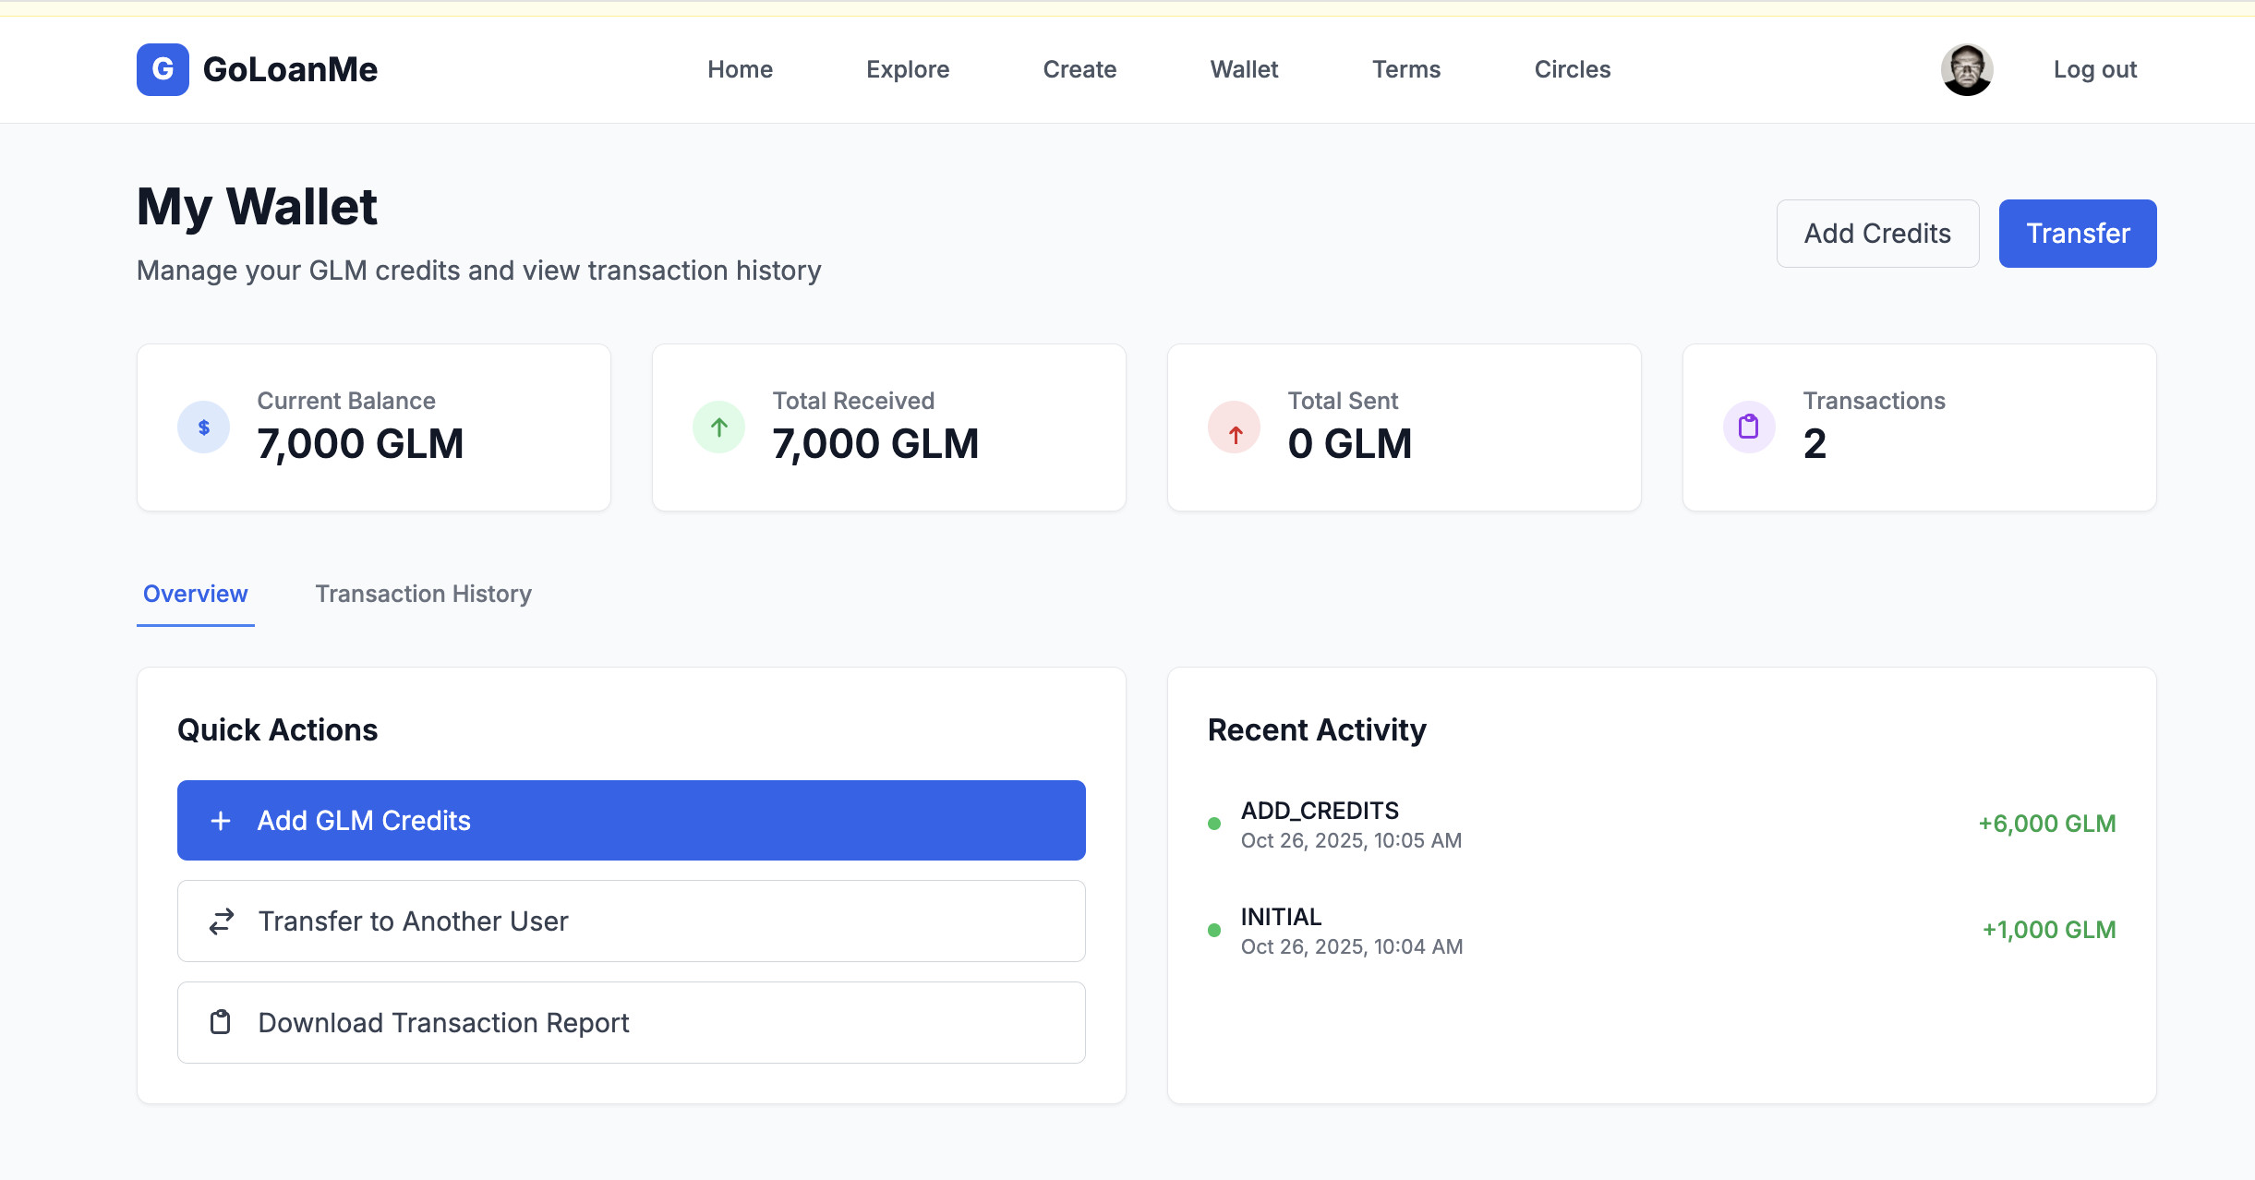
Task: Open the Circles nav link
Action: point(1572,69)
